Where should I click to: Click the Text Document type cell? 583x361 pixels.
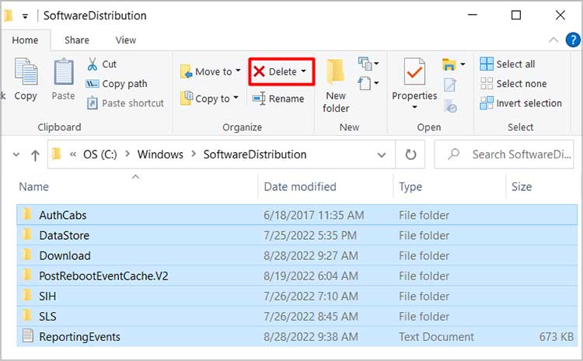(x=436, y=336)
